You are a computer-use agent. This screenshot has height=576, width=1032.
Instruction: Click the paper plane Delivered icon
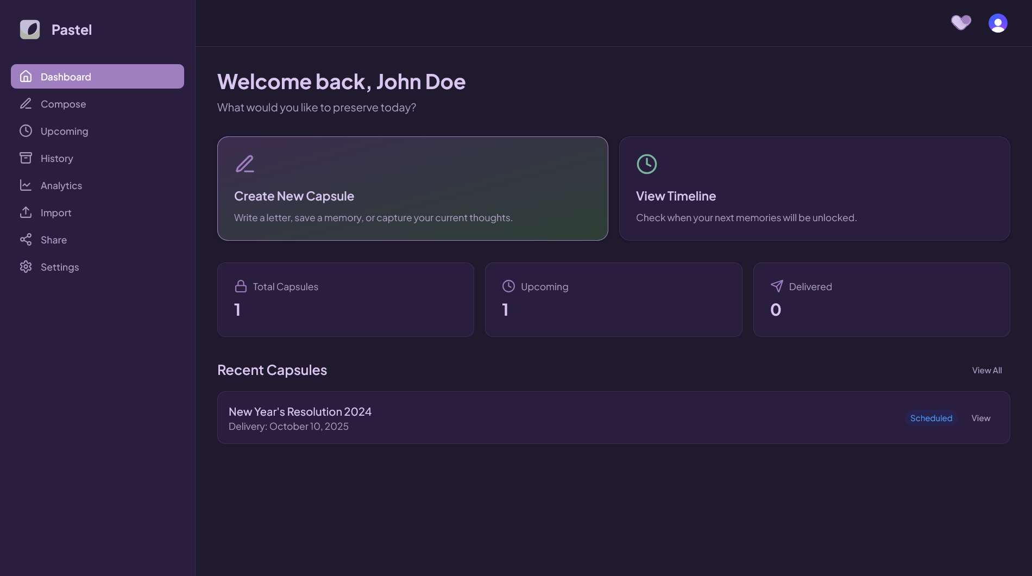777,286
